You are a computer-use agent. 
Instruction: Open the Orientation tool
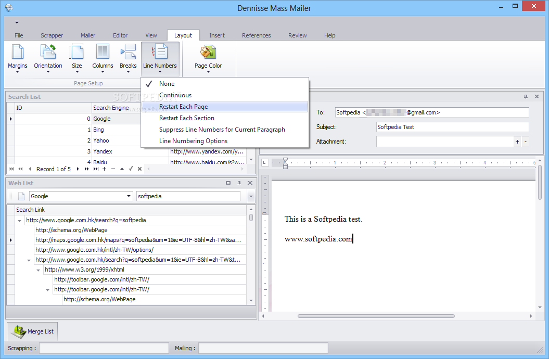[x=48, y=58]
